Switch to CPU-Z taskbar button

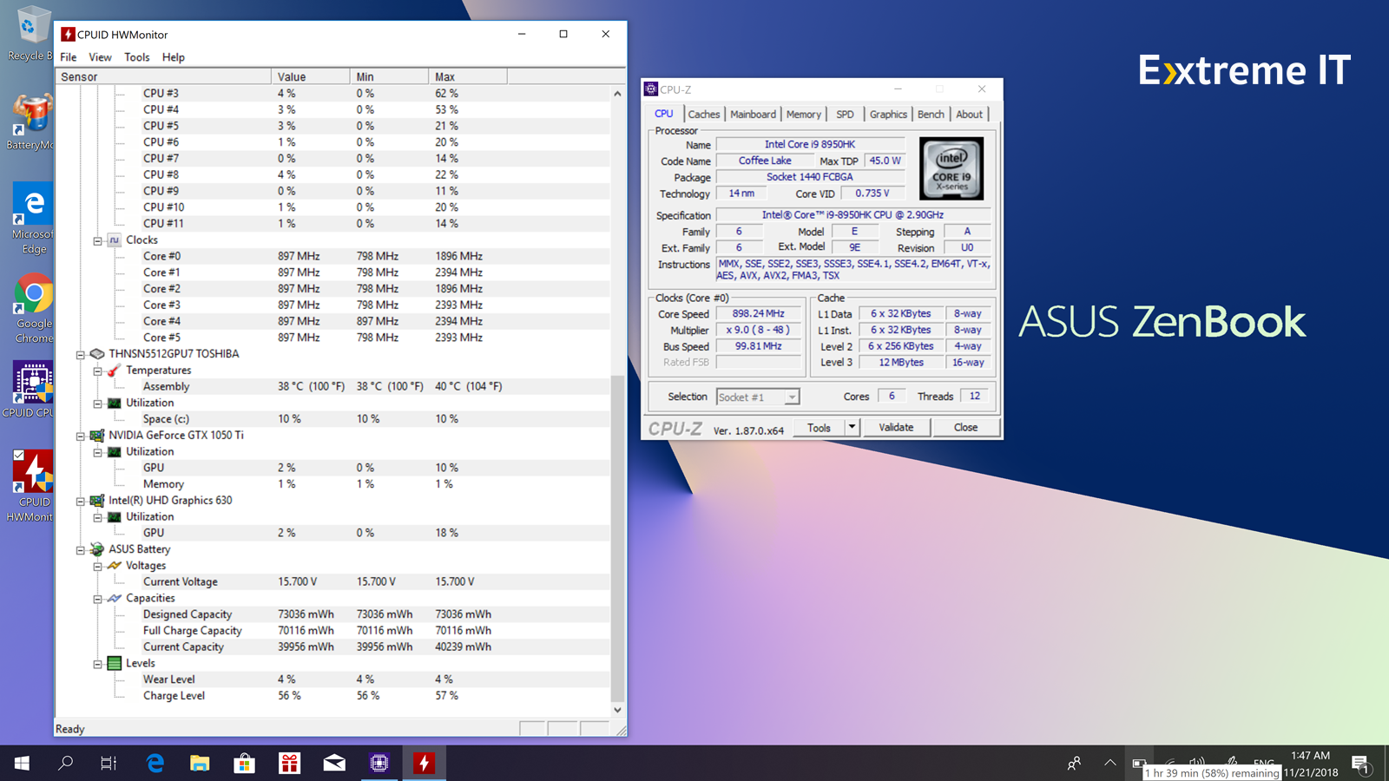379,763
